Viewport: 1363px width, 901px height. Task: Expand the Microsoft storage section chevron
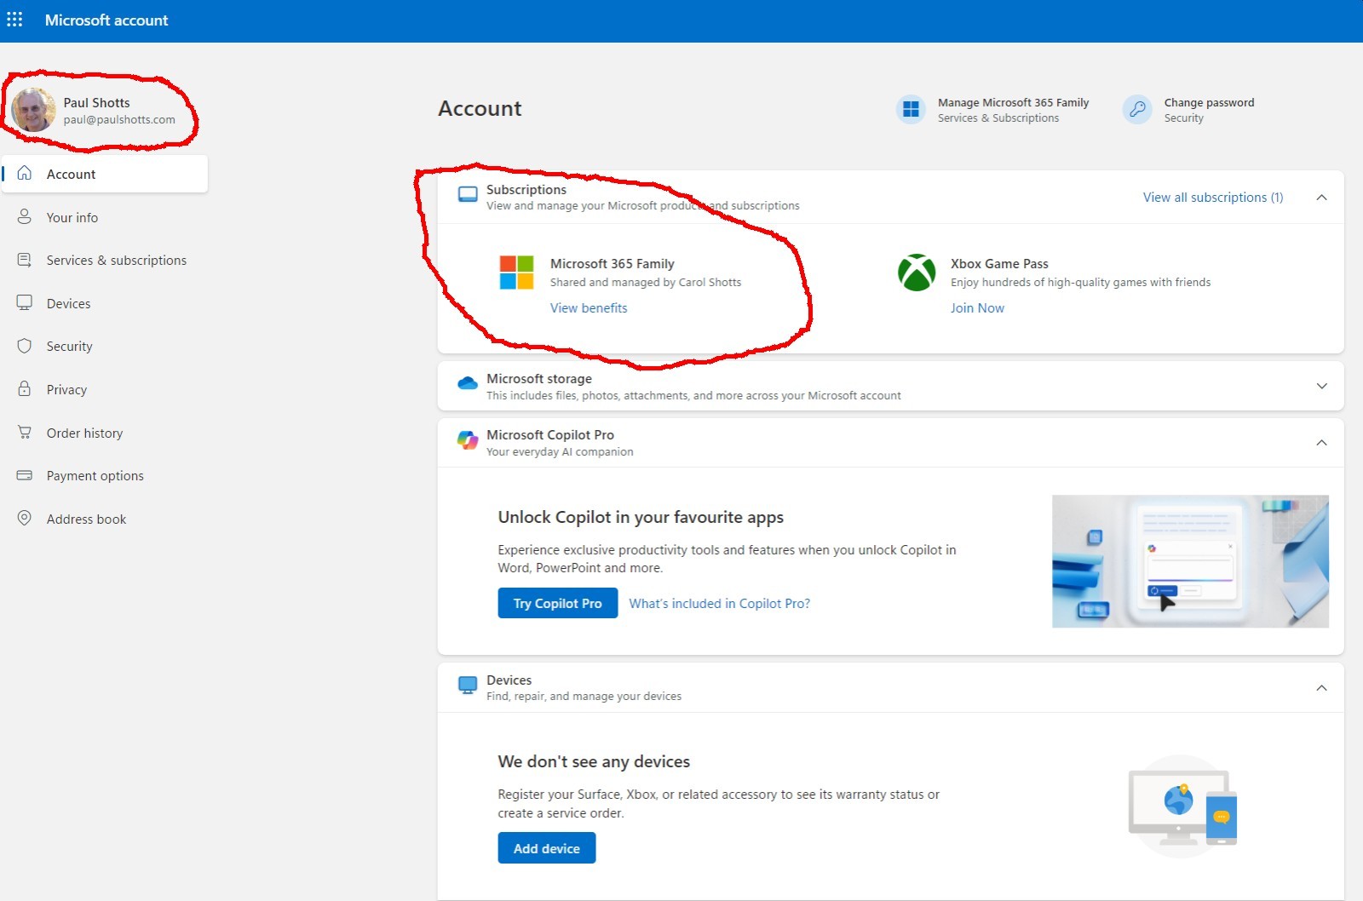[x=1321, y=386]
